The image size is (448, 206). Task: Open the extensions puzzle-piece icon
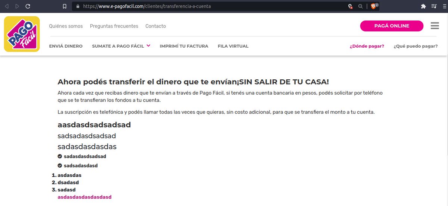[423, 6]
